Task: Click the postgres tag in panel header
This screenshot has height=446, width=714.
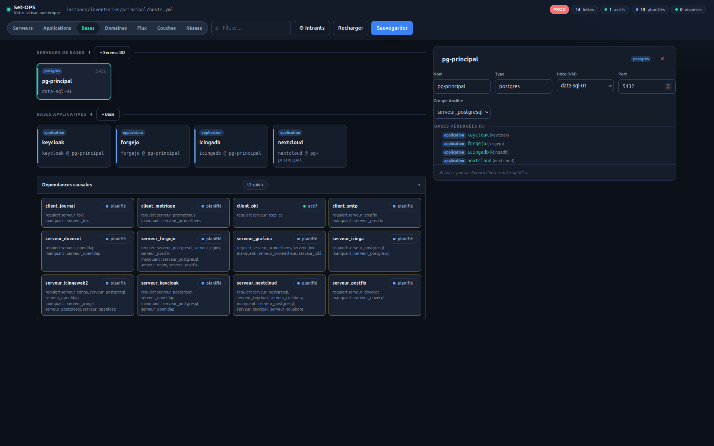Action: (x=641, y=59)
